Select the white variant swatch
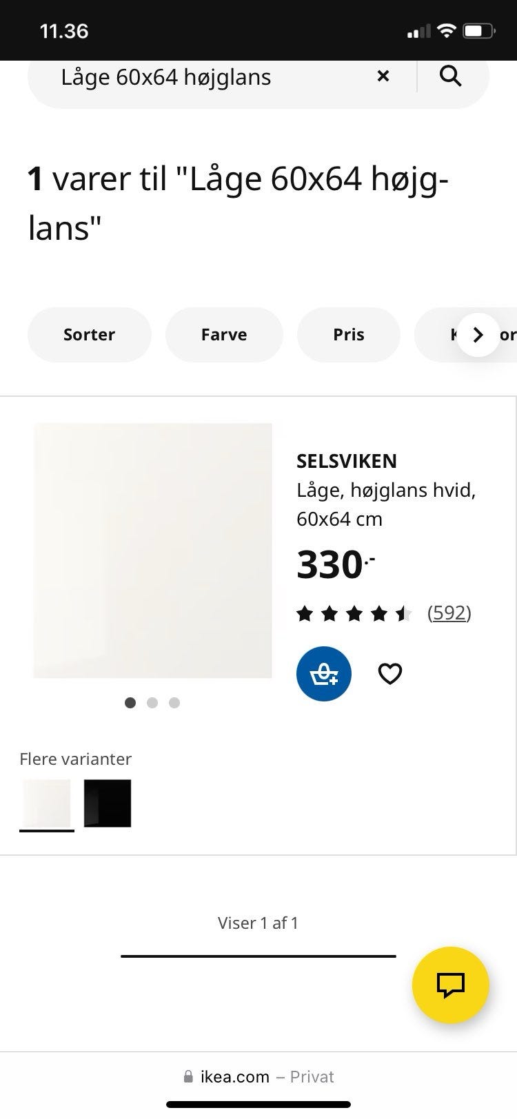The image size is (517, 1119). (x=47, y=803)
